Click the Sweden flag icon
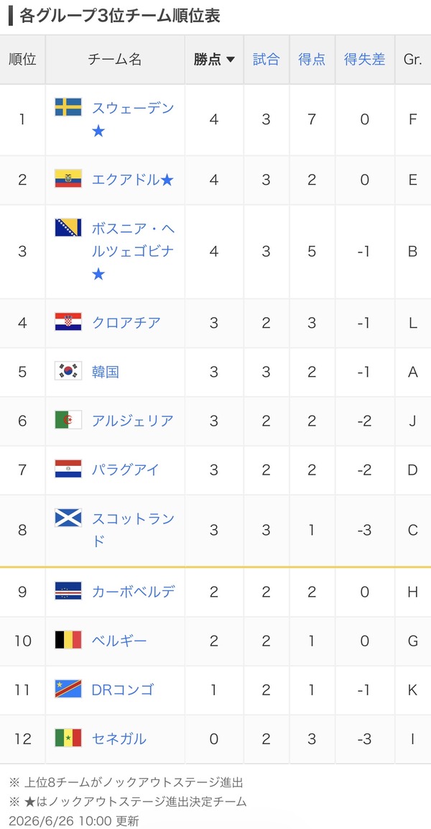The image size is (431, 829). [68, 107]
